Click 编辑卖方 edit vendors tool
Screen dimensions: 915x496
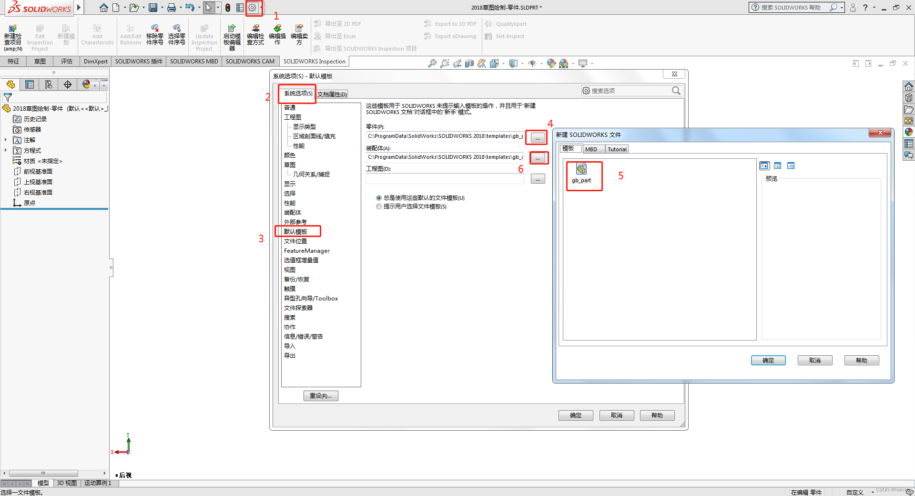(x=299, y=35)
